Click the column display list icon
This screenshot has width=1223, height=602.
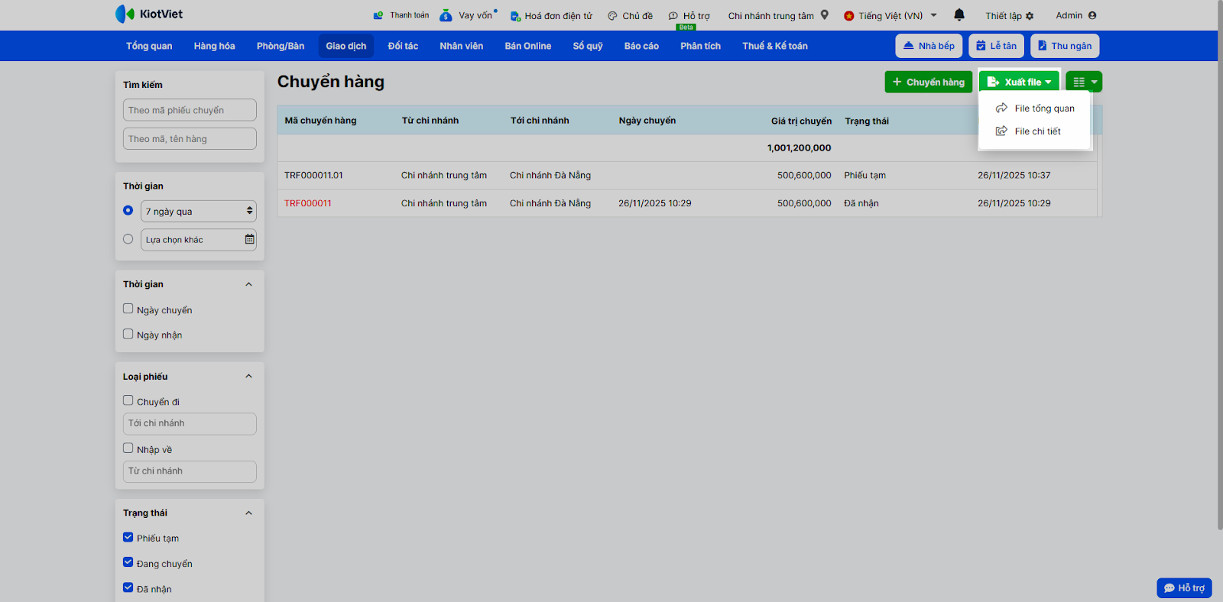pyautogui.click(x=1079, y=82)
